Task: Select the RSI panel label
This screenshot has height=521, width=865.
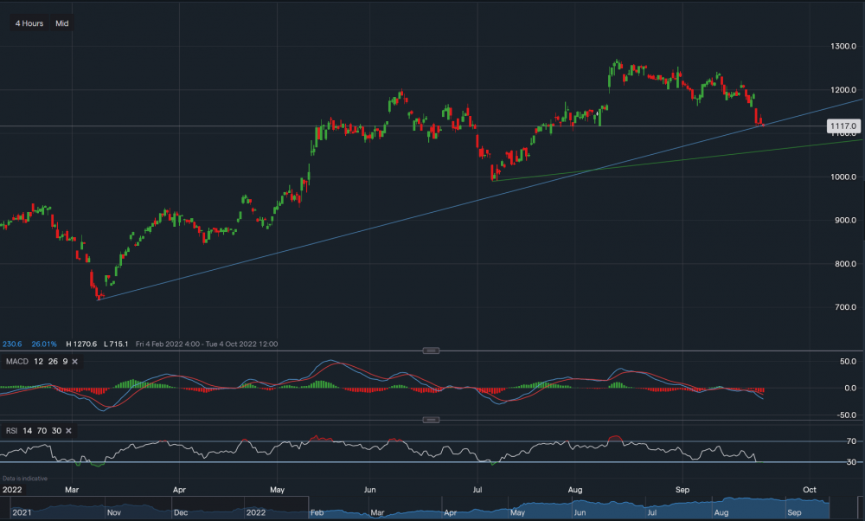Action: coord(12,430)
